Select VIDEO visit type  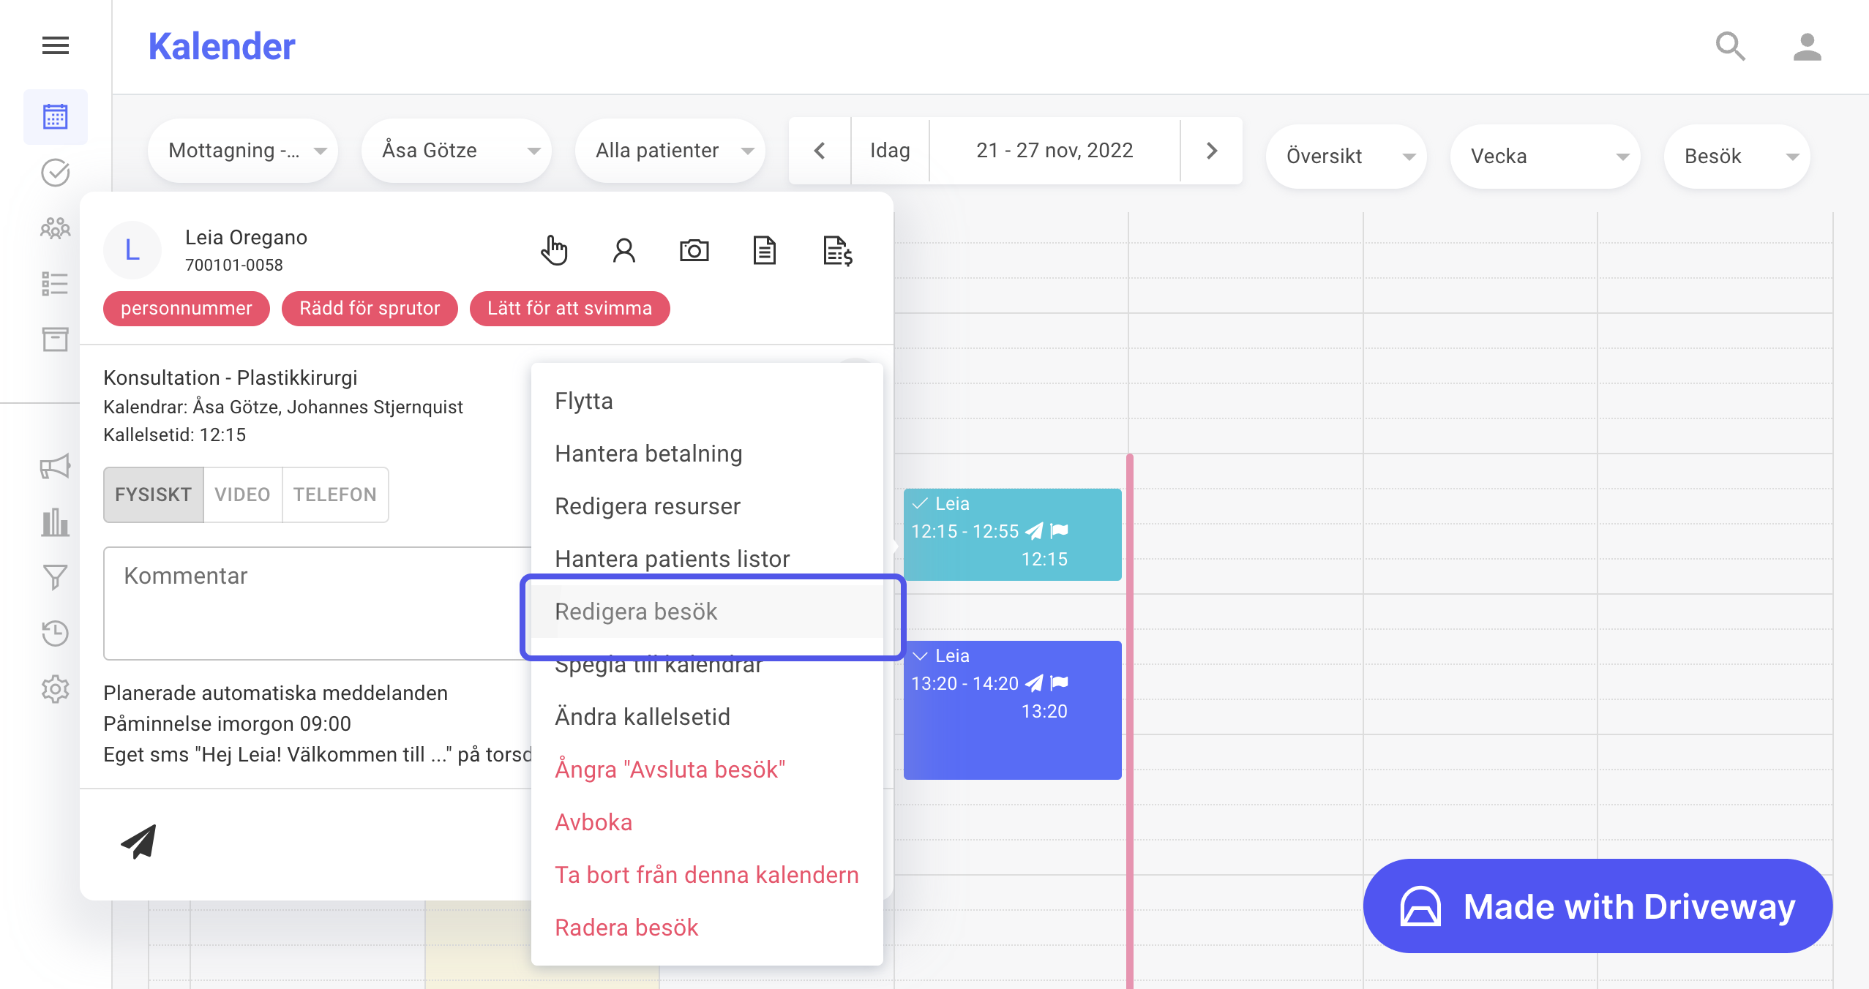(x=243, y=495)
